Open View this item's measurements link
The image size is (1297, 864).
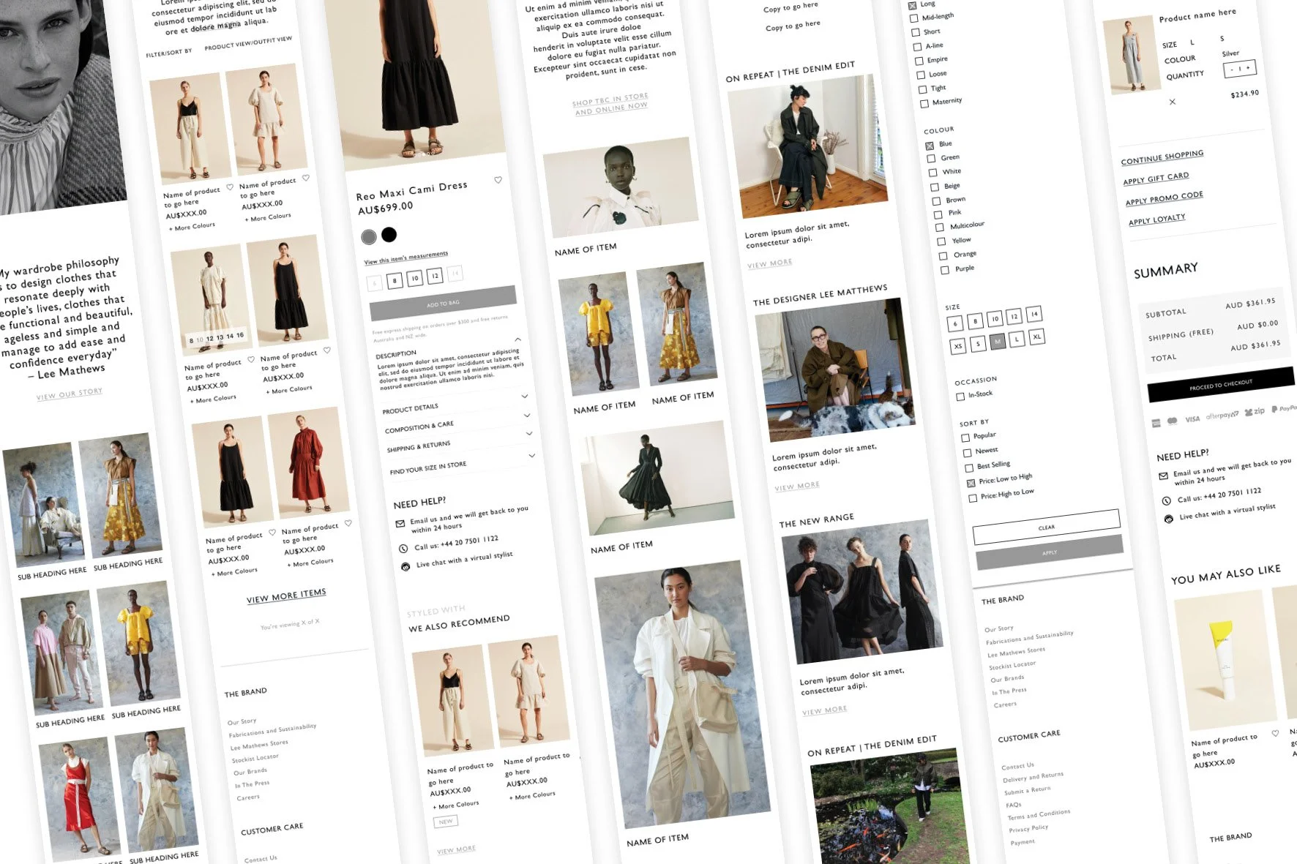click(x=406, y=258)
